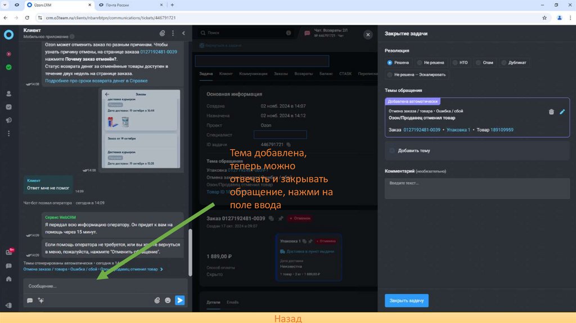Screen dimensions: 576x323
Task: Click the Ozon logo in the sidebar
Action: coord(9,34)
